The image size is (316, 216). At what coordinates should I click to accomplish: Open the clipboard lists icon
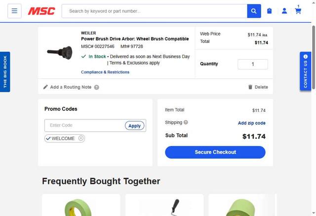269,11
